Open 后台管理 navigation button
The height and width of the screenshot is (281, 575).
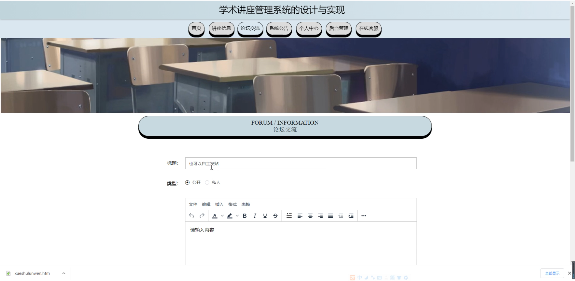pyautogui.click(x=339, y=28)
